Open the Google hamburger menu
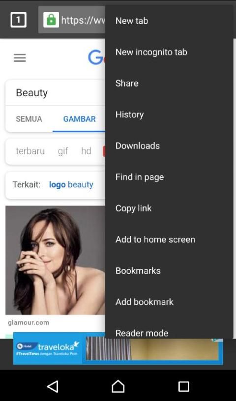236x401 pixels. pyautogui.click(x=20, y=58)
